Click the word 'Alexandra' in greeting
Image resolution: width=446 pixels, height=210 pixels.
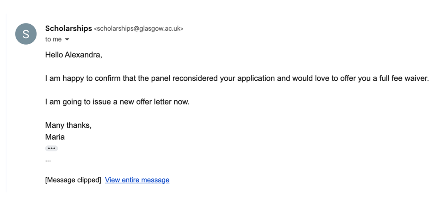point(82,55)
